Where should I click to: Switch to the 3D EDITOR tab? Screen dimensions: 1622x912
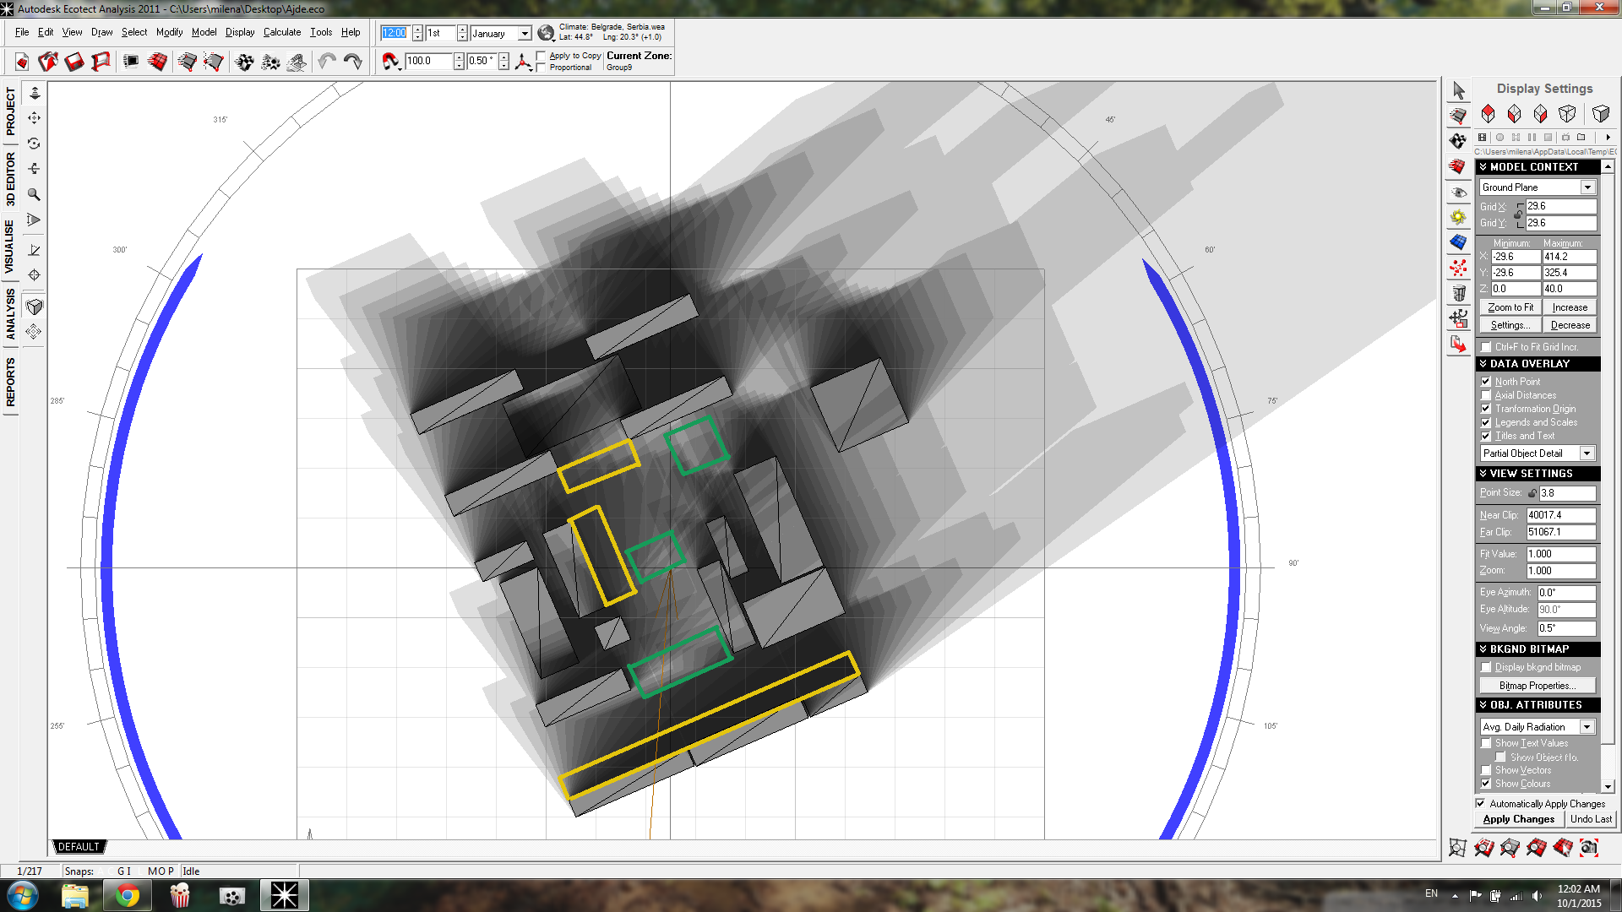[10, 179]
